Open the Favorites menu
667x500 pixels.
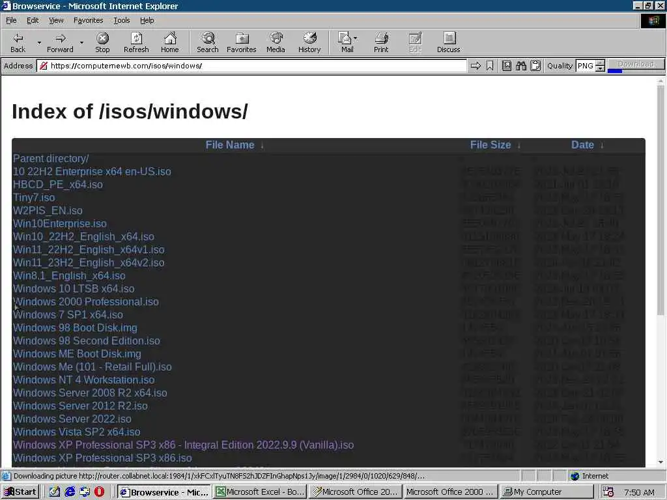click(x=88, y=20)
